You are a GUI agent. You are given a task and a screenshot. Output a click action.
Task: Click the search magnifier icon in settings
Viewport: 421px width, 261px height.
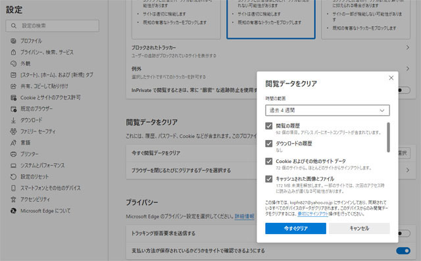click(x=14, y=26)
